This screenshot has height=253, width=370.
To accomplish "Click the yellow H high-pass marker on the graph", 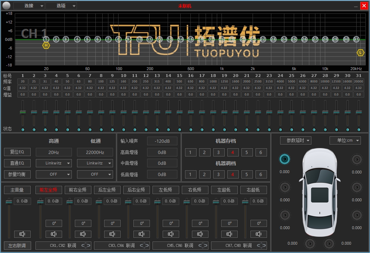I will coord(46,45).
